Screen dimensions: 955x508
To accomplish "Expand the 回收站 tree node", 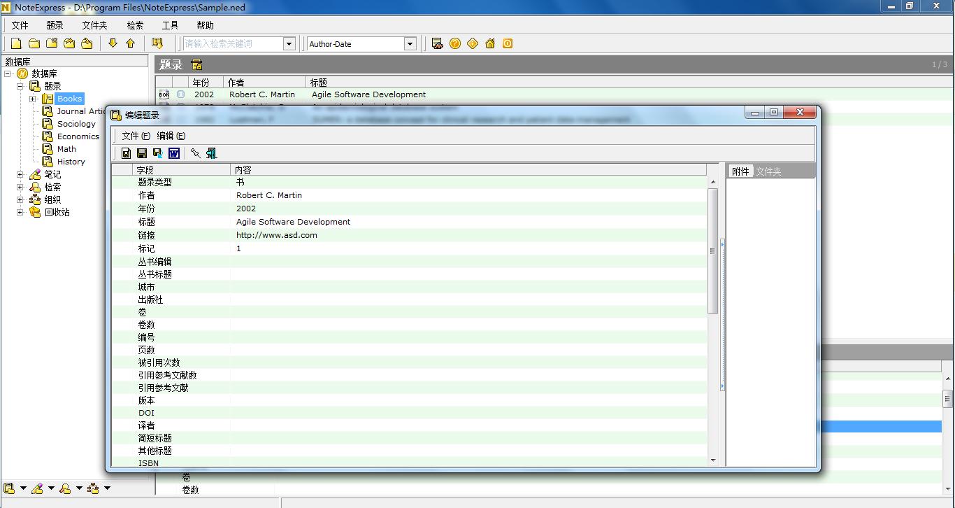I will [x=20, y=212].
